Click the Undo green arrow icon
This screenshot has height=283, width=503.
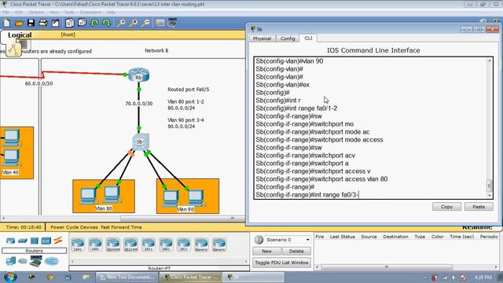pos(94,23)
